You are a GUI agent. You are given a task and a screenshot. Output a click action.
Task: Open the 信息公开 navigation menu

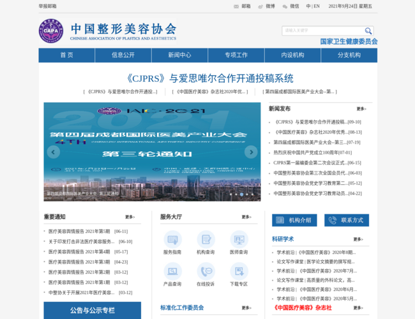coord(123,56)
